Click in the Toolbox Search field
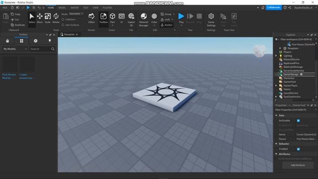This screenshot has width=318, height=179. [40, 49]
